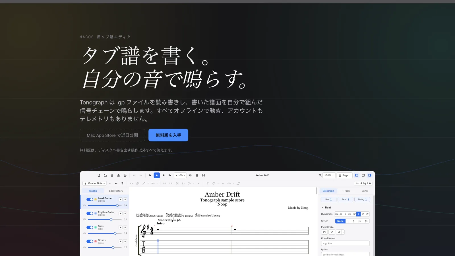455x256 pixels.
Task: Mute the Rhythm Guitar track
Action: coord(121,213)
